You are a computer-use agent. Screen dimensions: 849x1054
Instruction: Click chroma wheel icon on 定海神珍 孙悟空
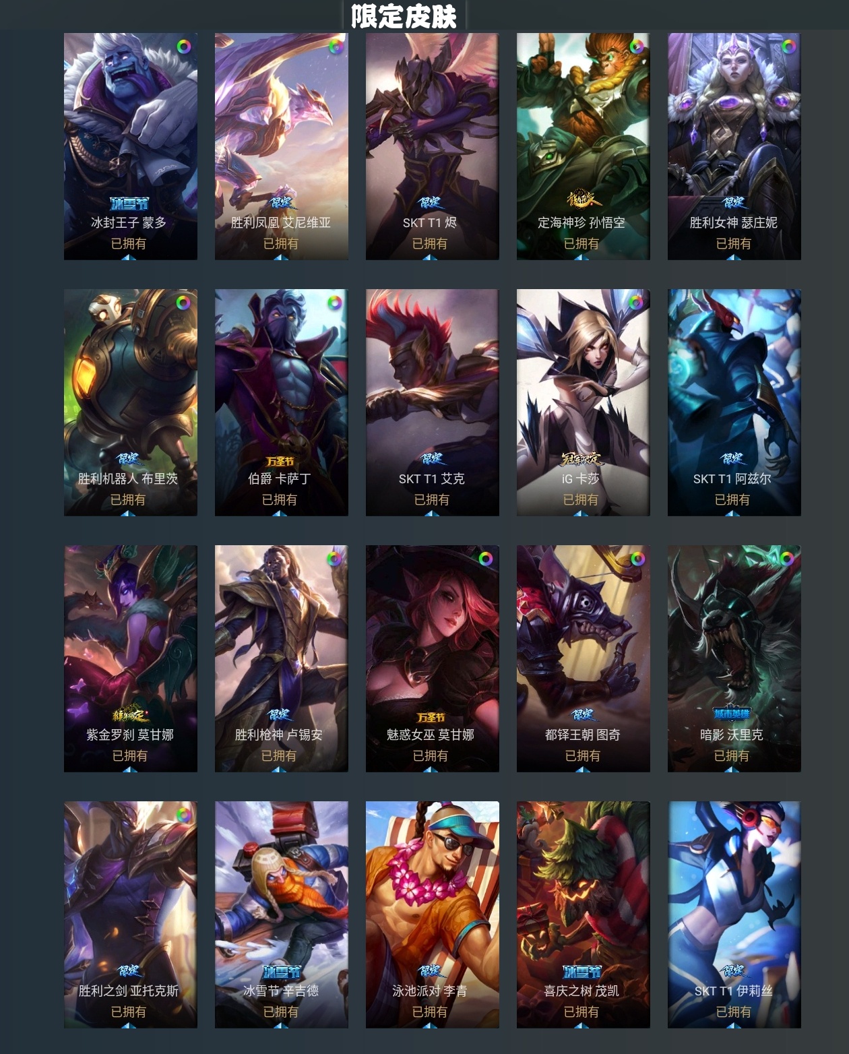click(x=636, y=47)
